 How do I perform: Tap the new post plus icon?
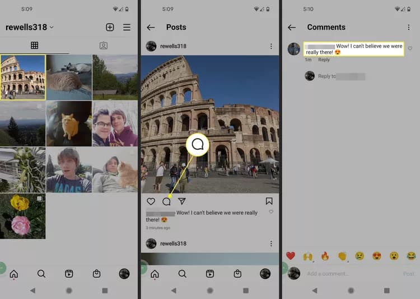[x=110, y=27]
